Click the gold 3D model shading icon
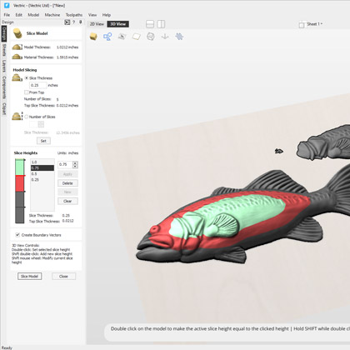 [93, 37]
